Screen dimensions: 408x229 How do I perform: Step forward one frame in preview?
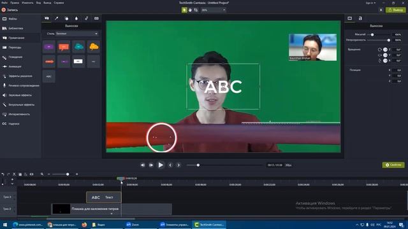click(151, 165)
